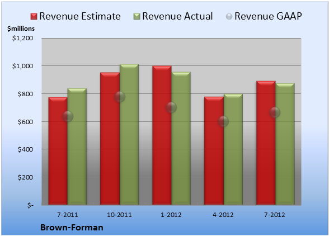Click the $800 axis label
Screen dimensions: 329x236
25,94
